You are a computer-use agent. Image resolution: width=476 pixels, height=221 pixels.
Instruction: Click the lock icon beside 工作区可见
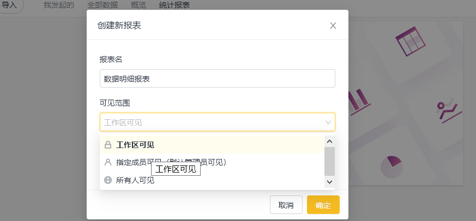(108, 145)
